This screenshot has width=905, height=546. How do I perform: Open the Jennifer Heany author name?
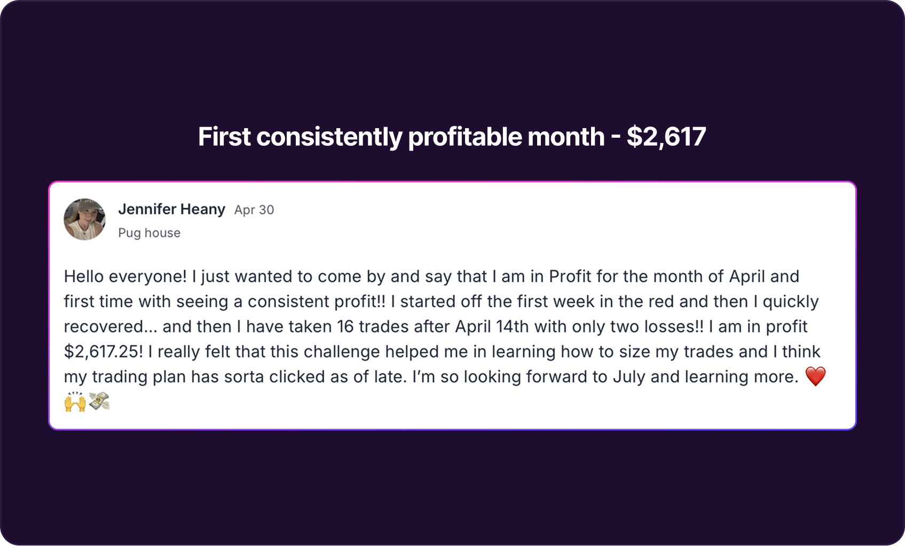171,209
